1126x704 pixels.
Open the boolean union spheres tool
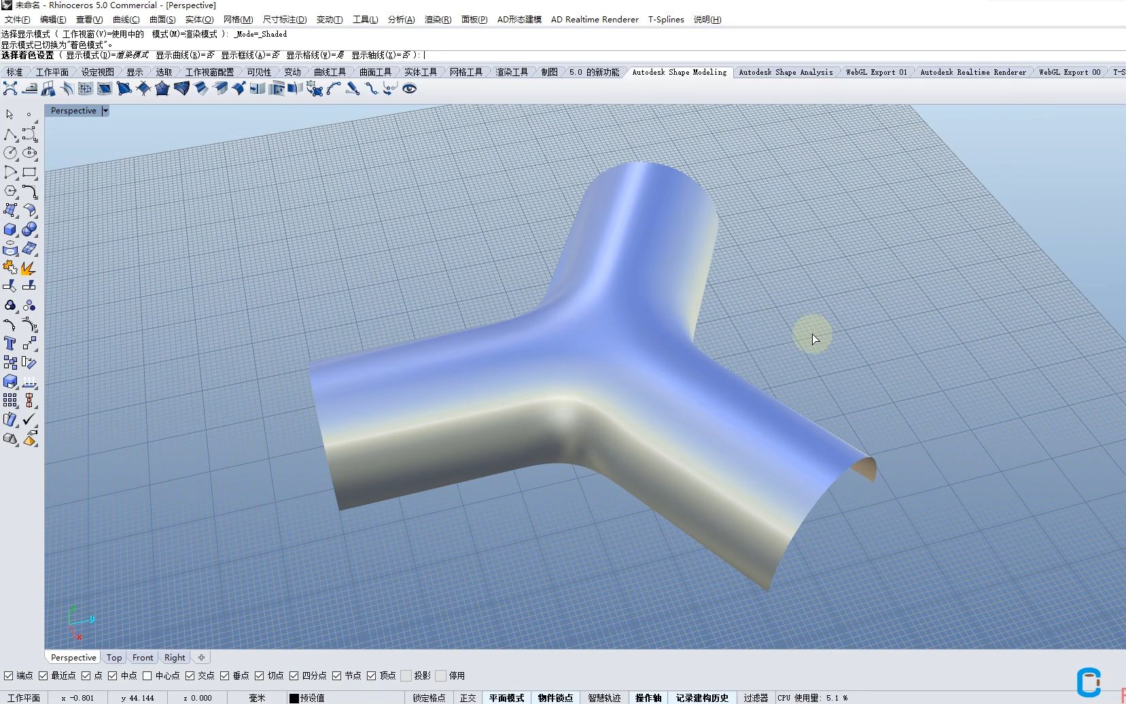29,230
